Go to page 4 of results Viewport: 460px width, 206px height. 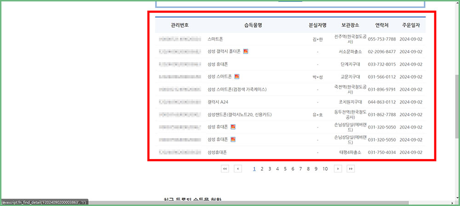click(277, 169)
